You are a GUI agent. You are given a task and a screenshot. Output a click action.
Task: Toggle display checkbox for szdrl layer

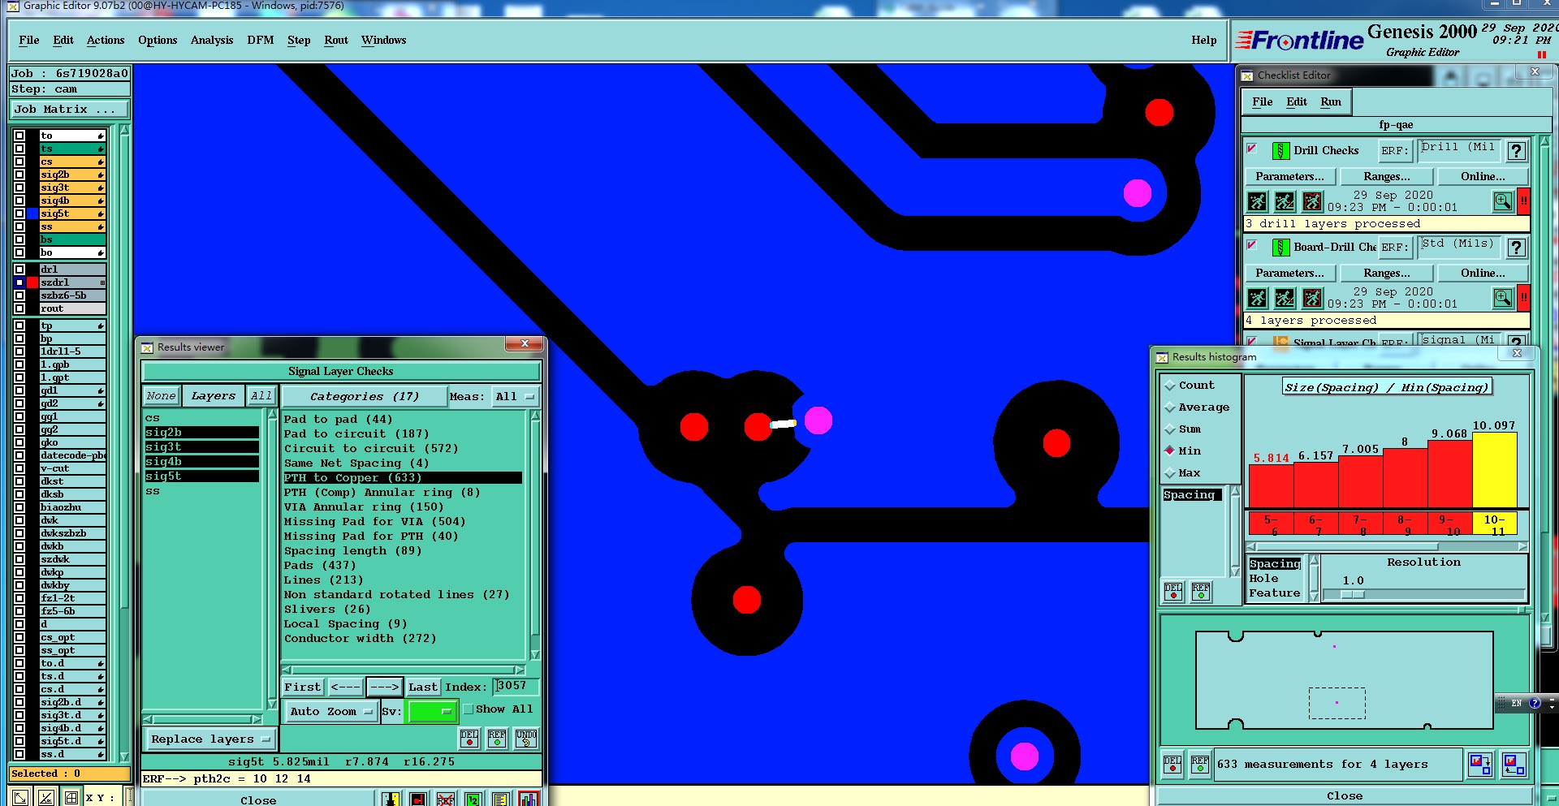point(19,282)
